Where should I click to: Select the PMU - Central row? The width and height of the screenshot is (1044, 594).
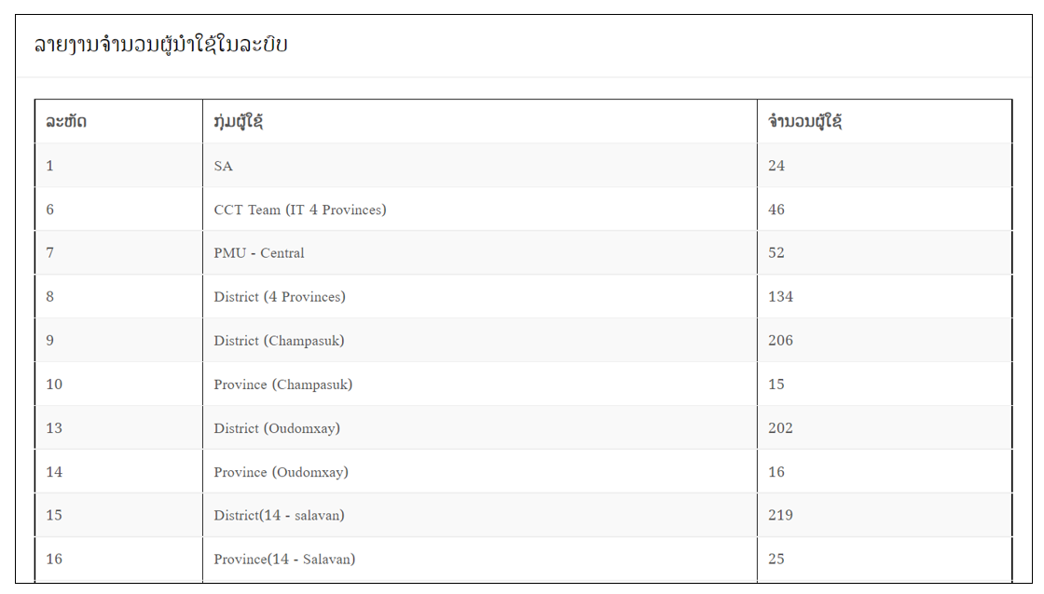tap(523, 252)
